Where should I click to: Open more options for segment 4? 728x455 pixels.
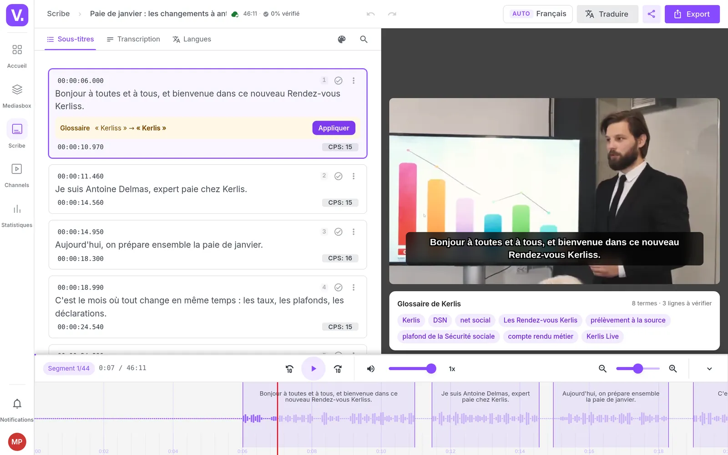click(354, 288)
